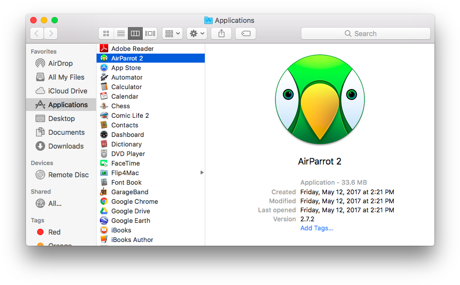Select Font Book in the list
460x285 pixels.
click(151, 183)
